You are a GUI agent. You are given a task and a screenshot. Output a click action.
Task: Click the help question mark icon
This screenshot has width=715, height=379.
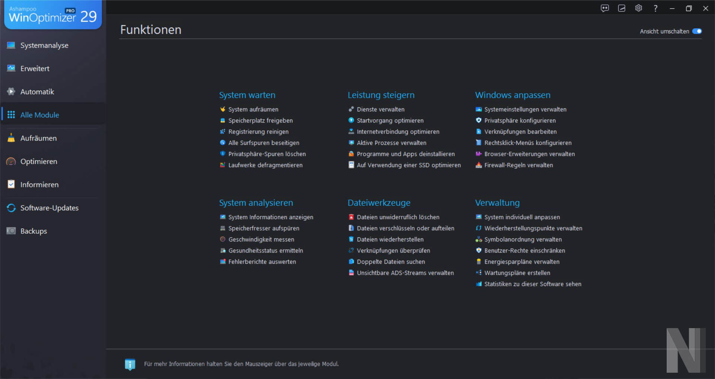pyautogui.click(x=655, y=8)
